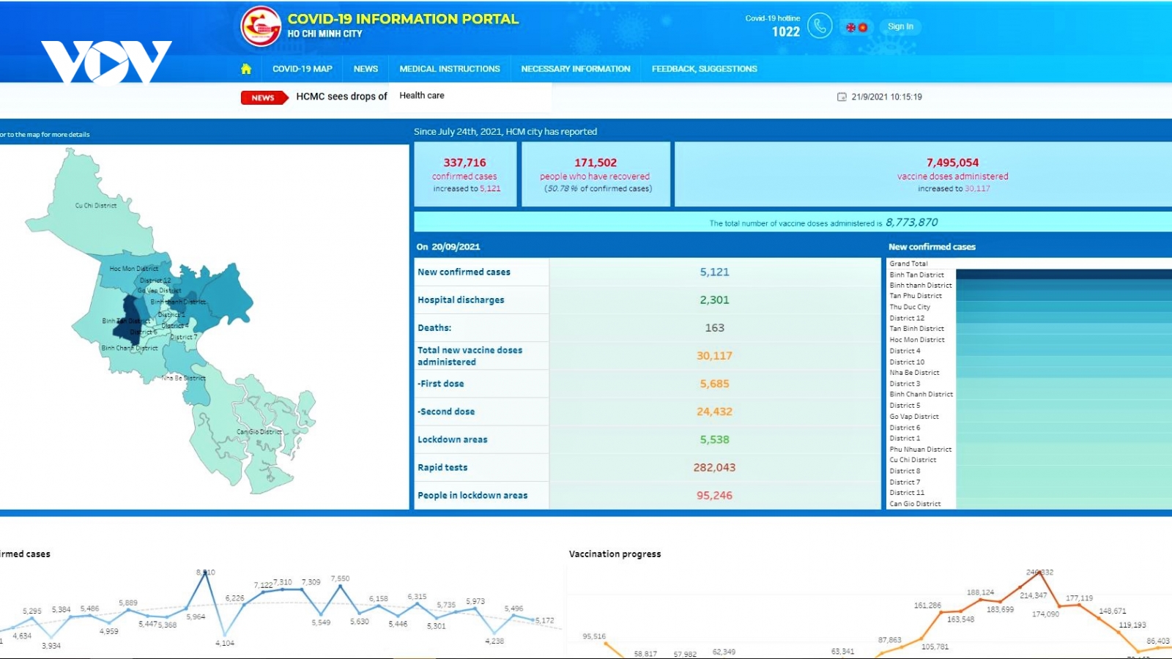The height and width of the screenshot is (659, 1172).
Task: Click the Ho Chi Minh City portal logo
Action: 261,26
